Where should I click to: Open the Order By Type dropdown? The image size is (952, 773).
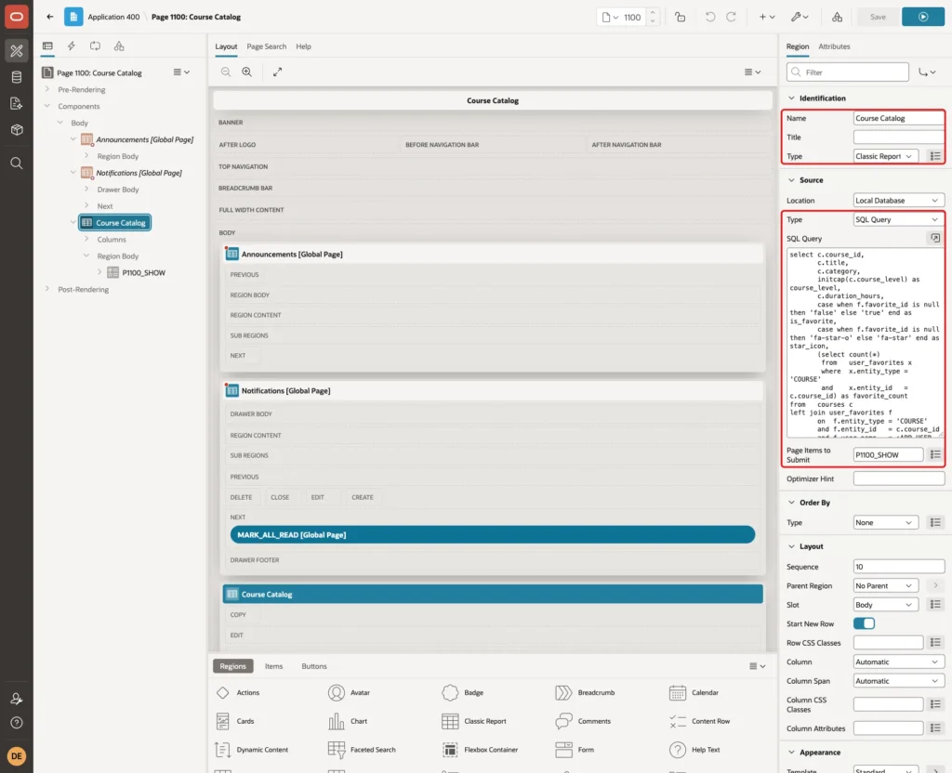(885, 522)
